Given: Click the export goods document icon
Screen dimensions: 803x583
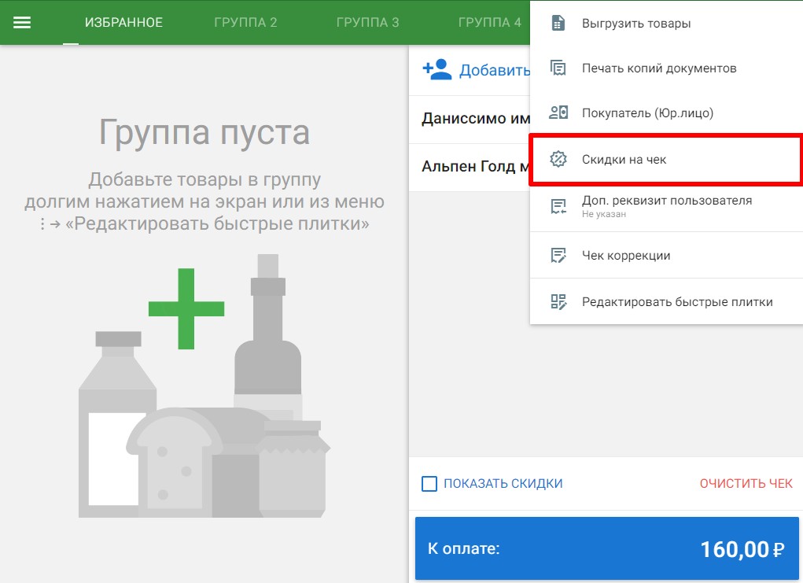Looking at the screenshot, I should (558, 24).
